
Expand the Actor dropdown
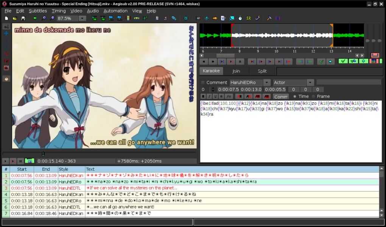coord(310,82)
